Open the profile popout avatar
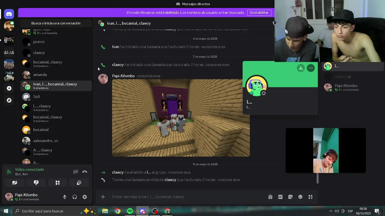 (256, 85)
